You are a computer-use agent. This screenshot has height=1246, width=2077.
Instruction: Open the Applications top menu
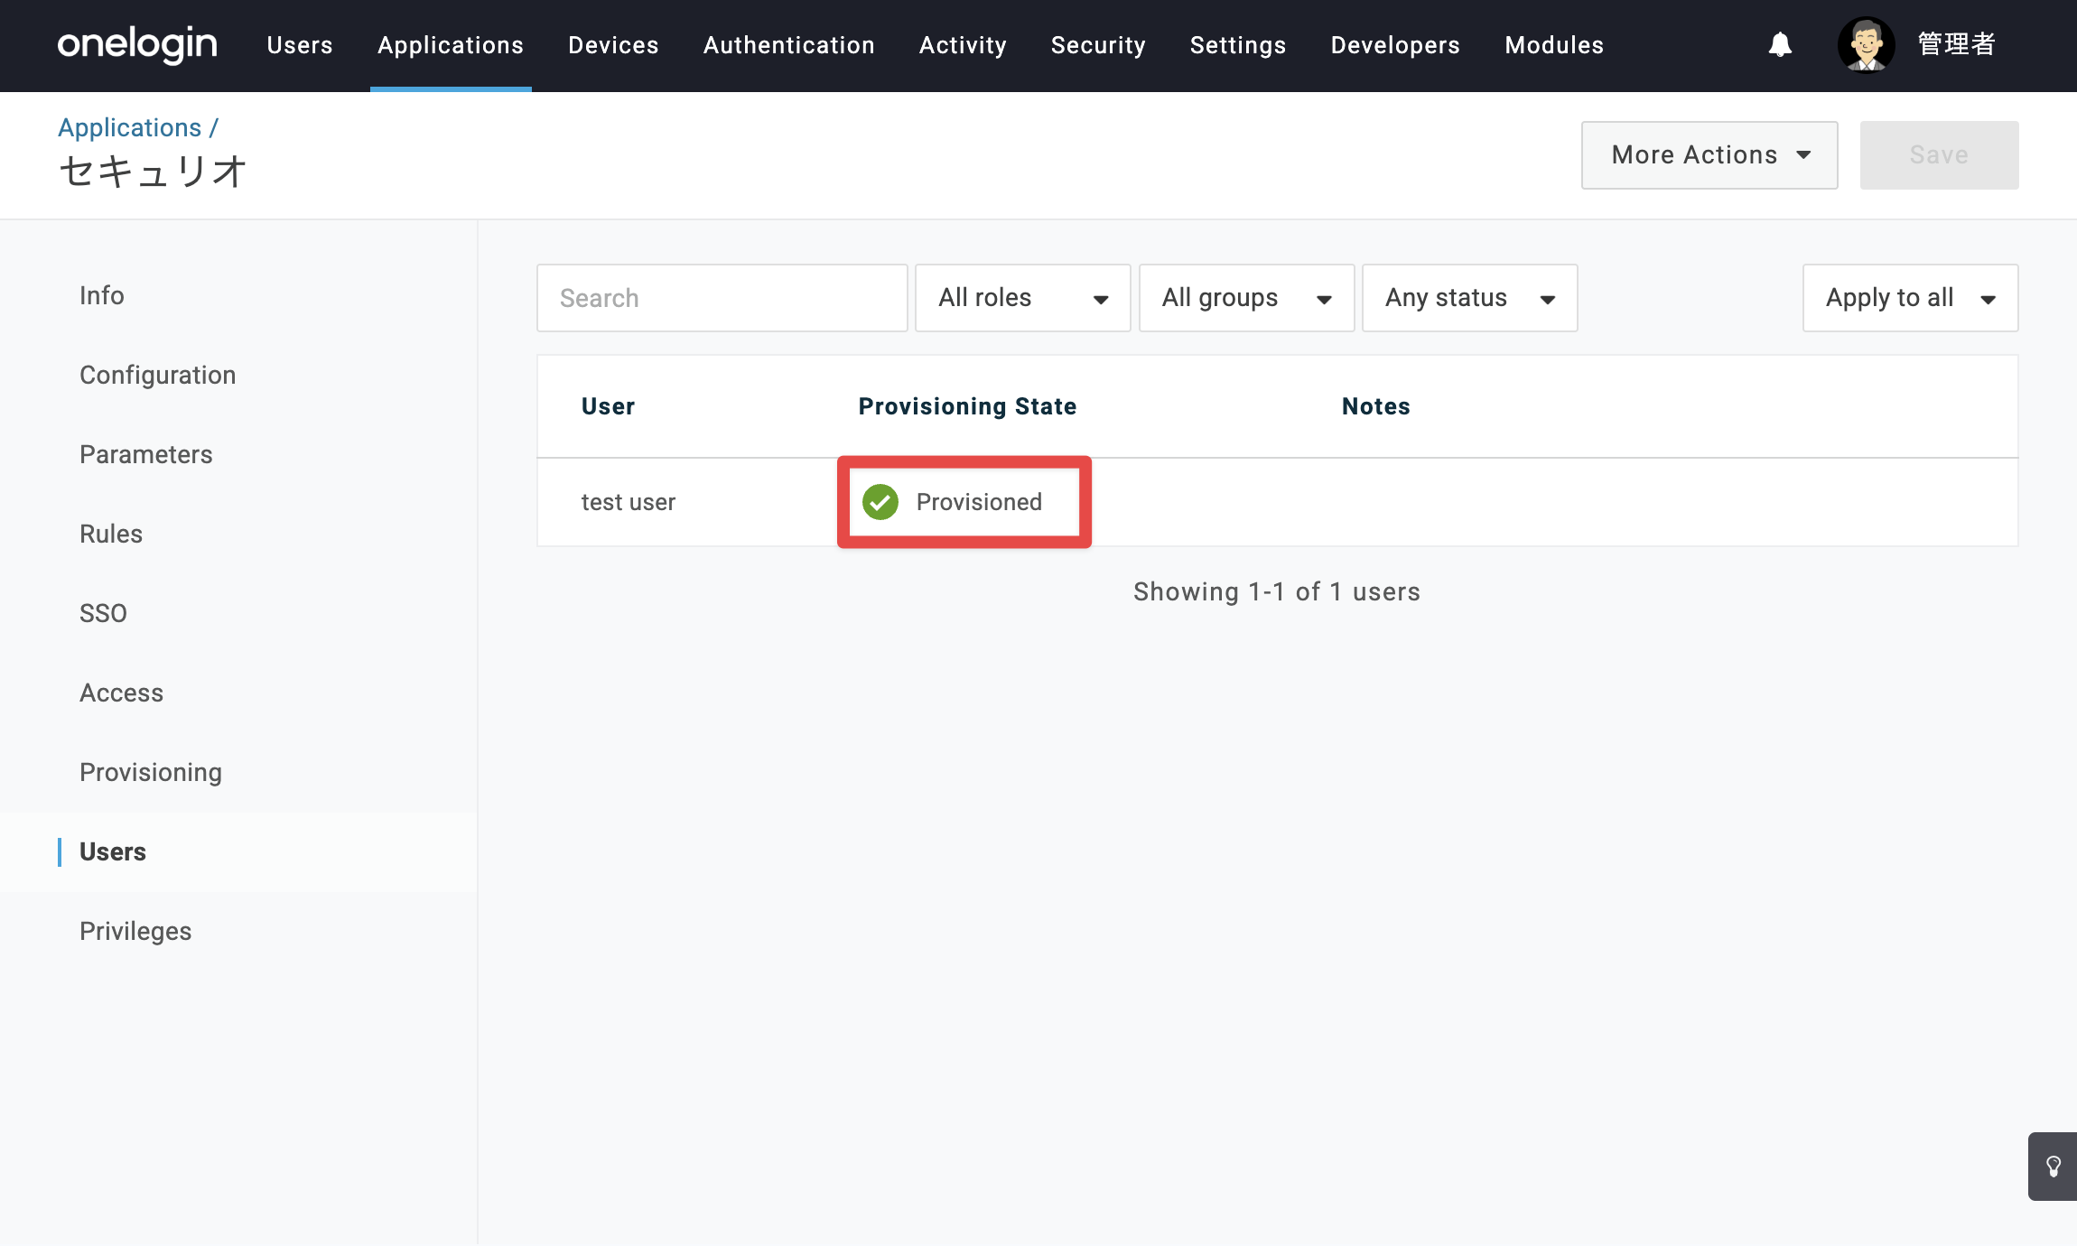(x=451, y=45)
